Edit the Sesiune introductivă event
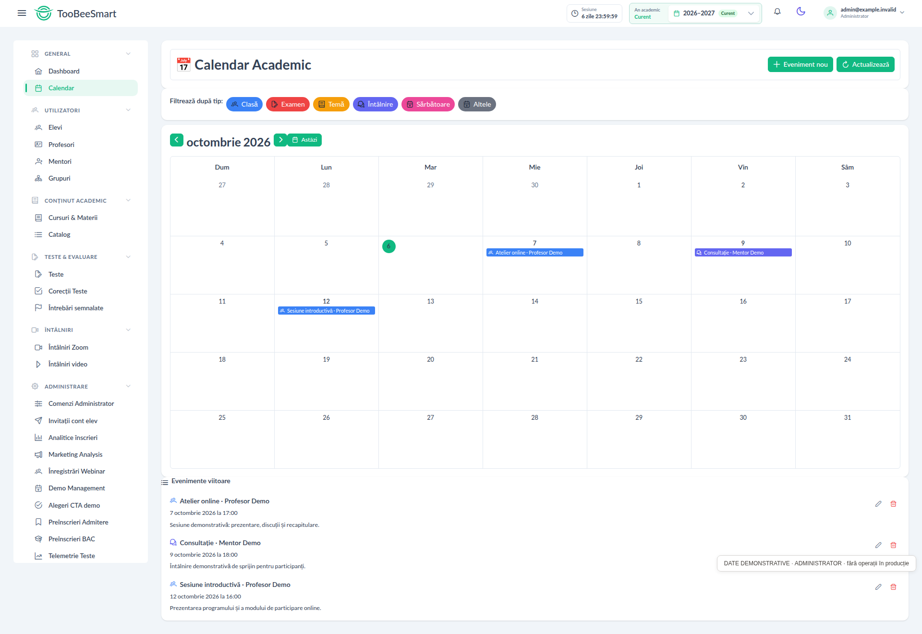The height and width of the screenshot is (634, 922). pos(878,587)
